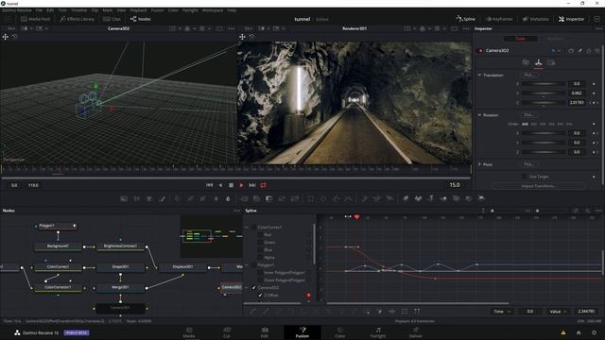
Task: Uncheck Z Offset spline checkbox
Action: (260, 296)
